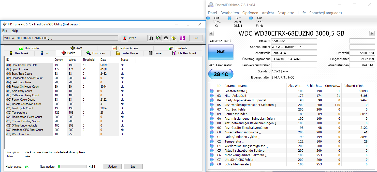Click the Status column header in HD Tune

pyautogui.click(x=127, y=60)
